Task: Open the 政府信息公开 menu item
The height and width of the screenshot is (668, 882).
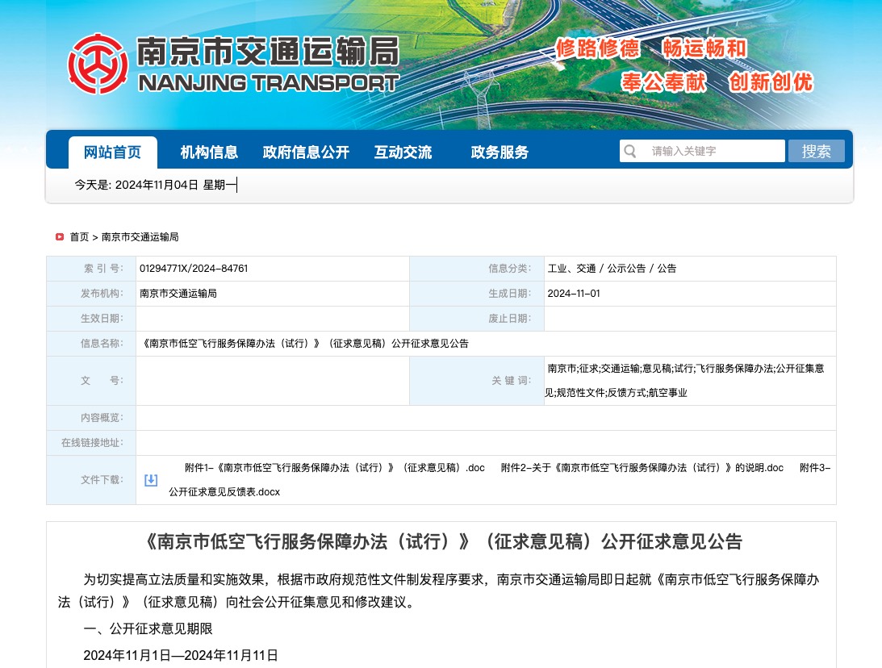Action: [306, 152]
